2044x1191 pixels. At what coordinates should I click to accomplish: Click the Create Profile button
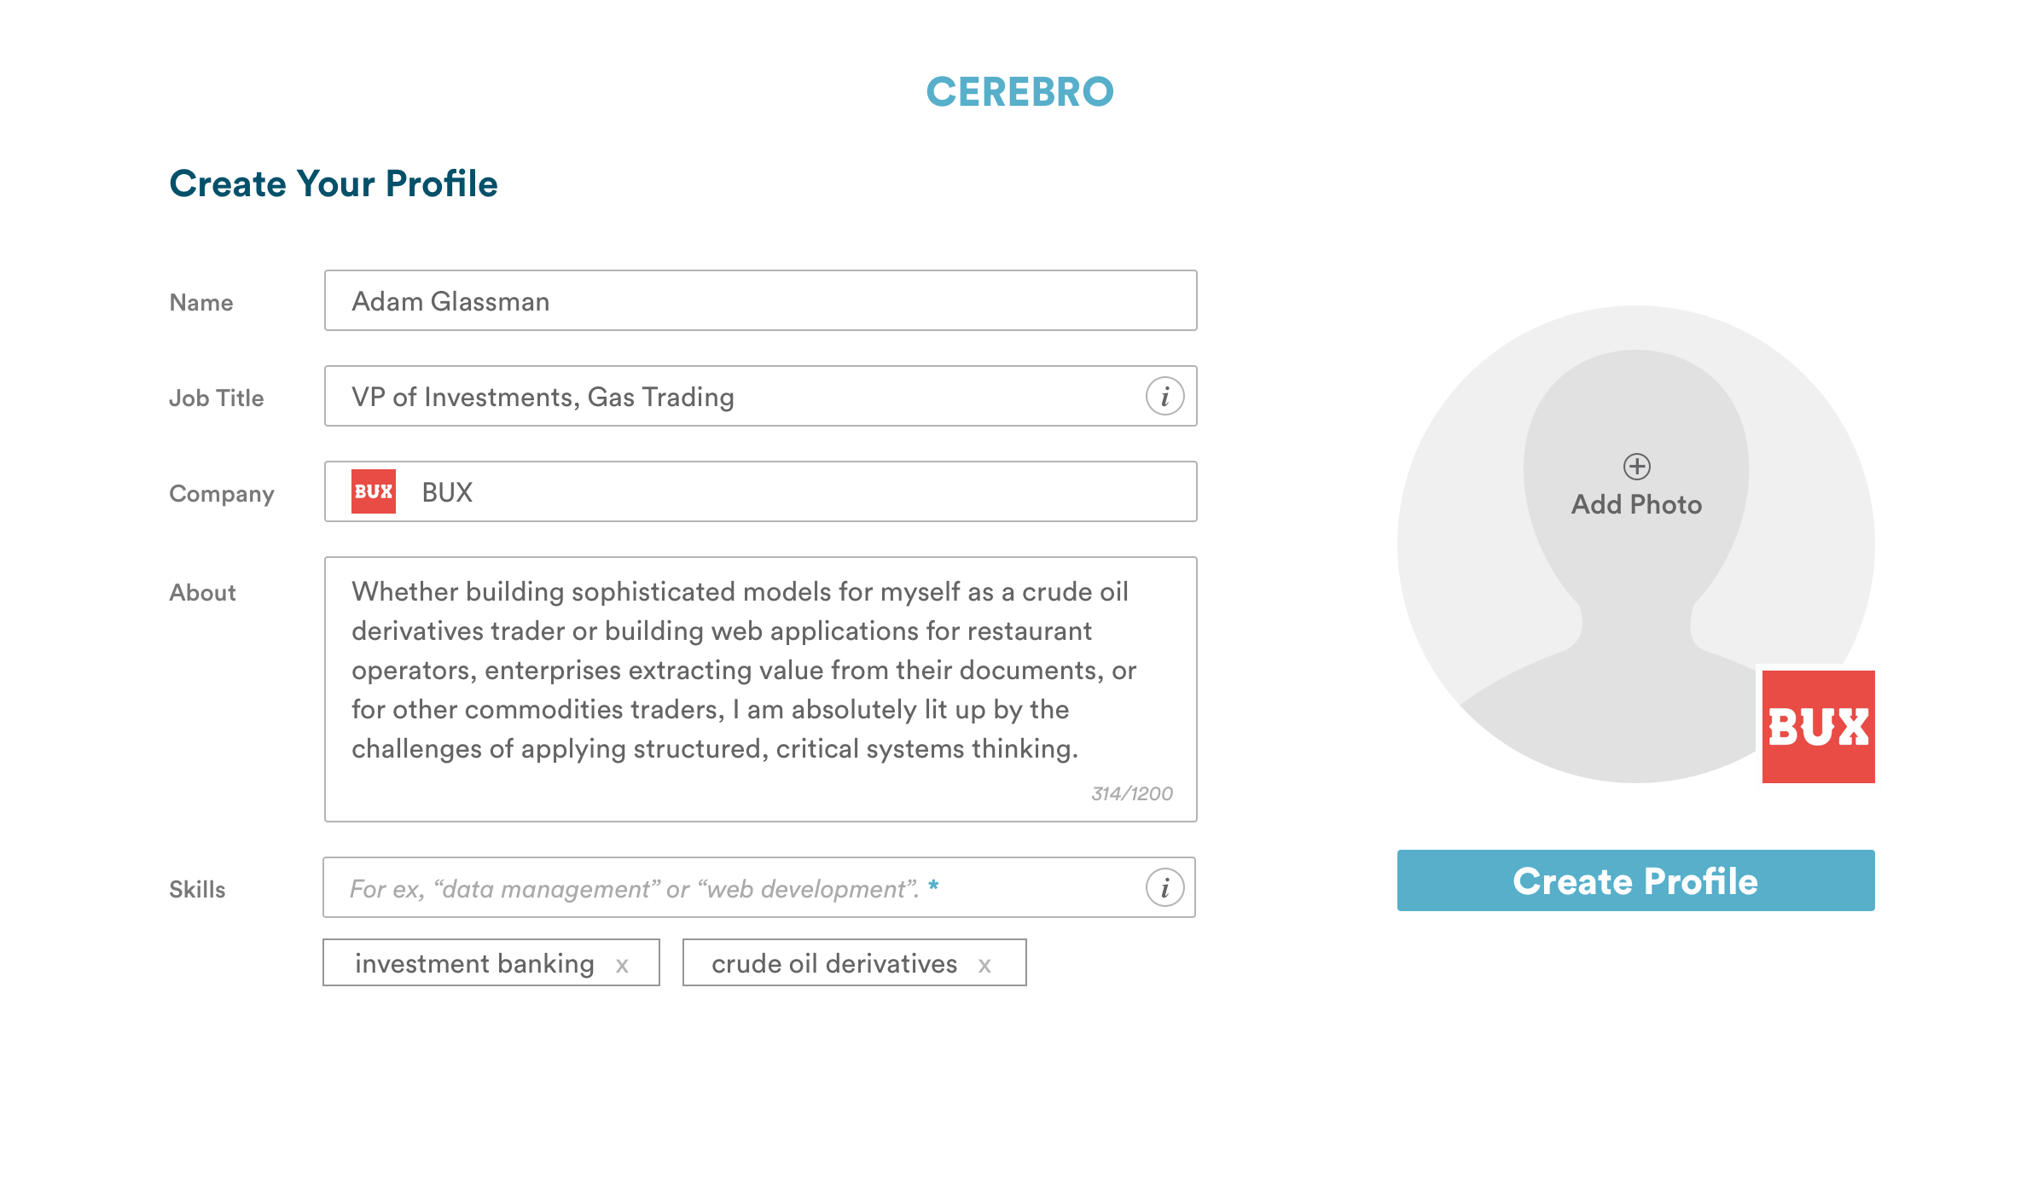[x=1635, y=880]
